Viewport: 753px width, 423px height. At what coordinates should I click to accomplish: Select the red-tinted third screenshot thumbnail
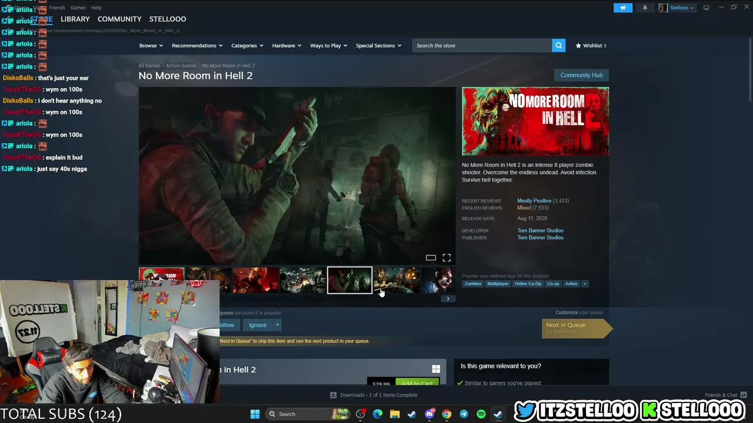click(255, 280)
